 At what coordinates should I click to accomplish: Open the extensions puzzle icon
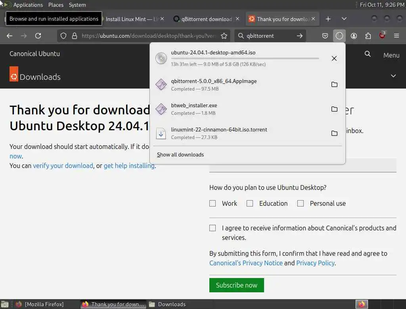[368, 36]
